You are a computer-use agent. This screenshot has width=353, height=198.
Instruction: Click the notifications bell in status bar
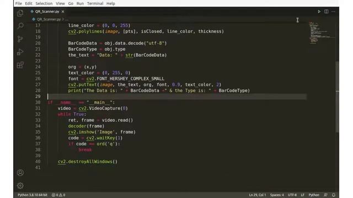click(334, 195)
